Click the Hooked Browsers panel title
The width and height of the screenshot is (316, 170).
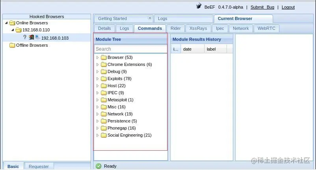(x=47, y=16)
